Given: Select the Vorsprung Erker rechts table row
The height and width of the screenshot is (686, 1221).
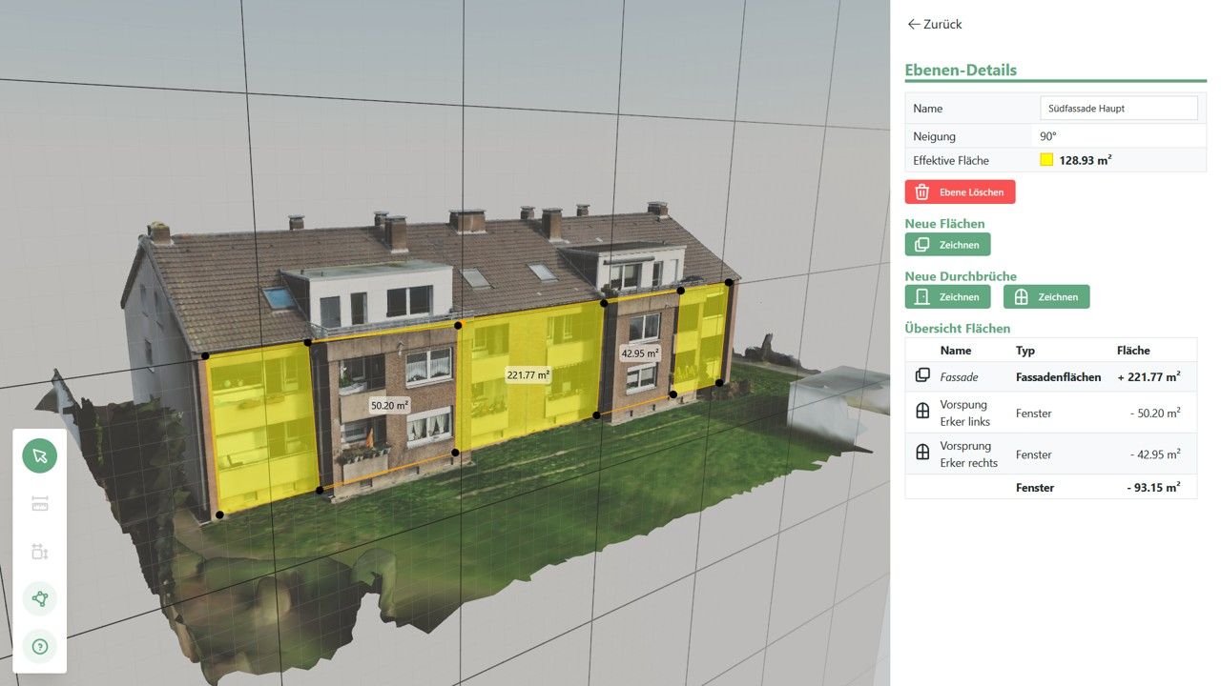Looking at the screenshot, I should [x=1049, y=454].
